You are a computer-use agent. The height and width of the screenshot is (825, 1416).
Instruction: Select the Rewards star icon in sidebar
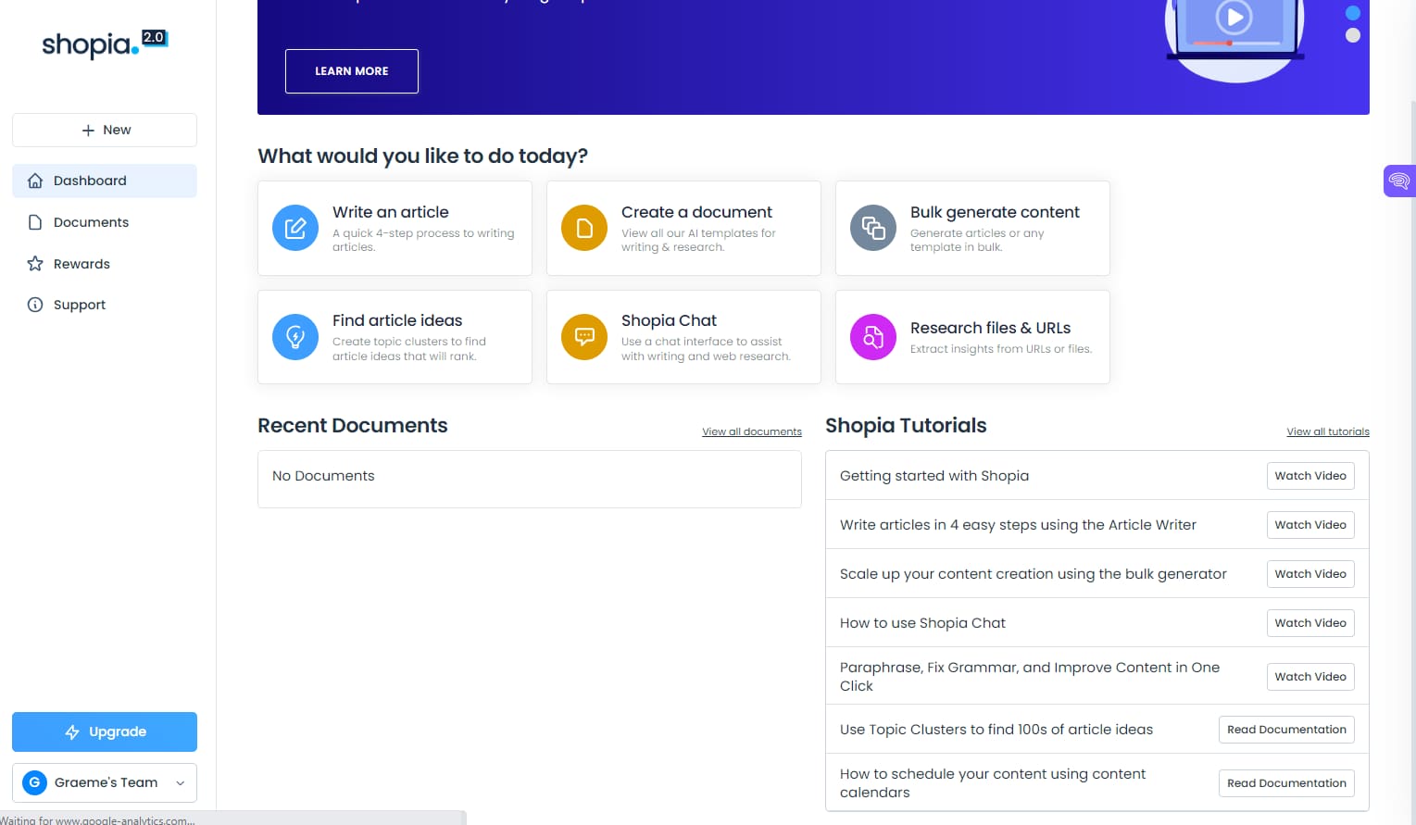(34, 264)
